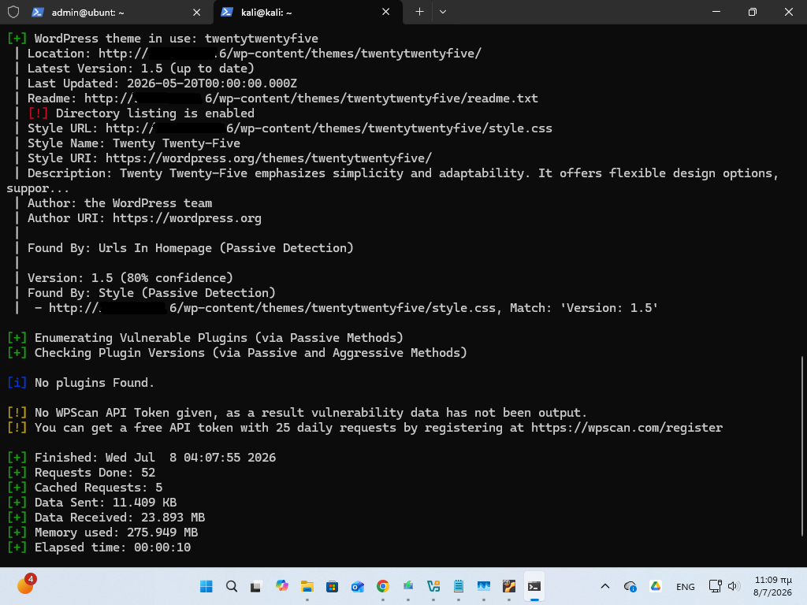Click the Google Drive tray icon
This screenshot has height=605, width=807.
coord(655,586)
